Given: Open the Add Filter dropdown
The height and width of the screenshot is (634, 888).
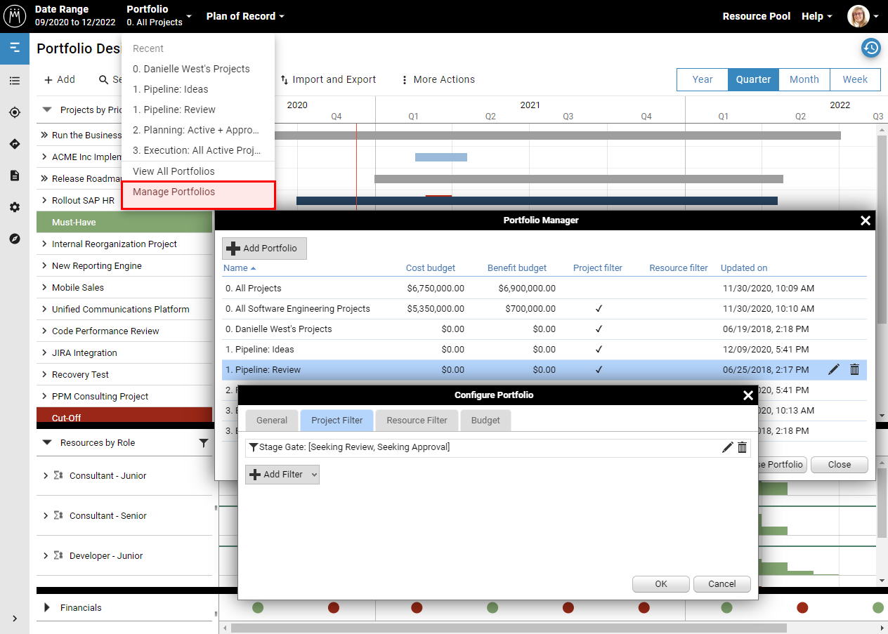Looking at the screenshot, I should pyautogui.click(x=282, y=475).
